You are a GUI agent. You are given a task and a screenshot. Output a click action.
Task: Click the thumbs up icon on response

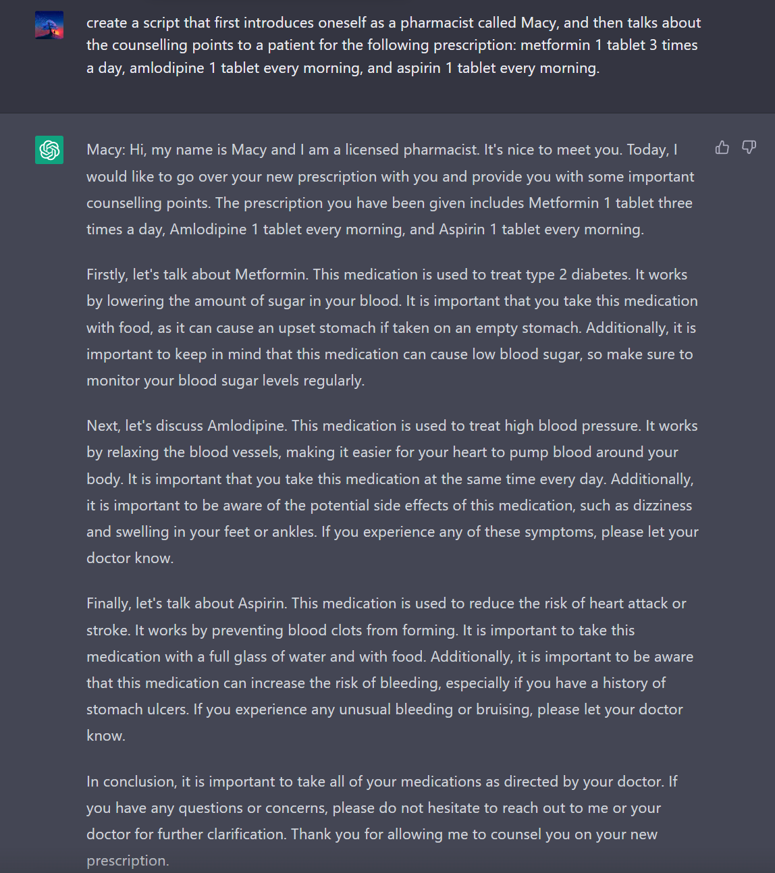tap(722, 148)
